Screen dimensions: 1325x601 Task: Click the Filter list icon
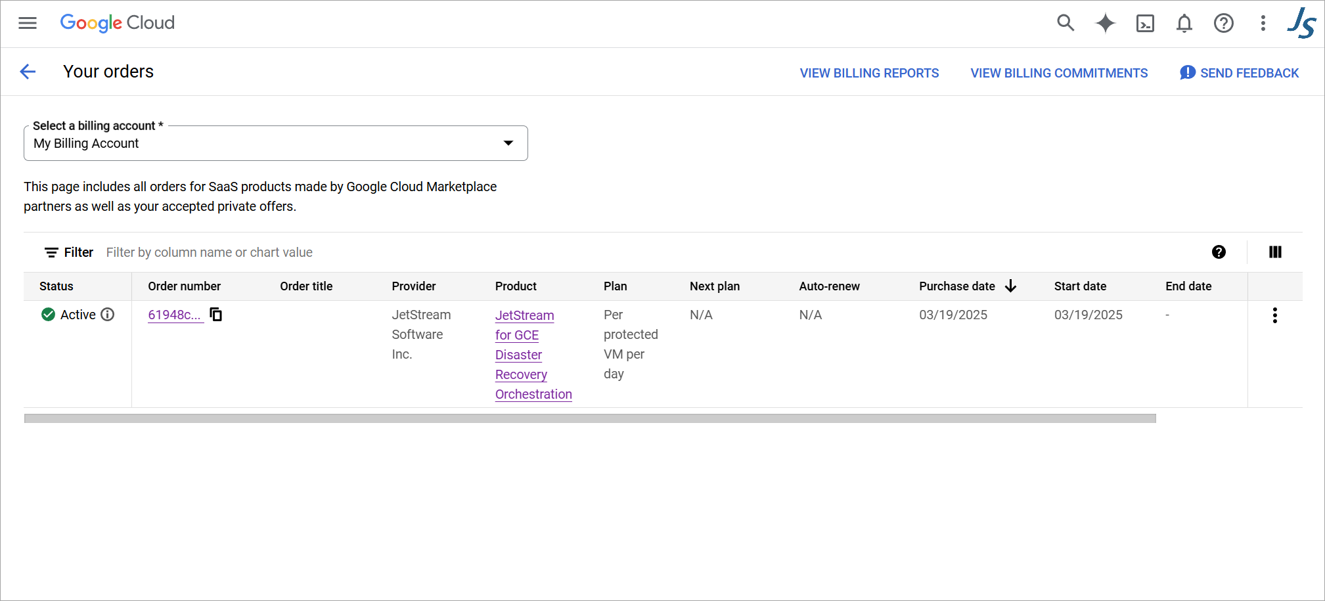click(51, 252)
